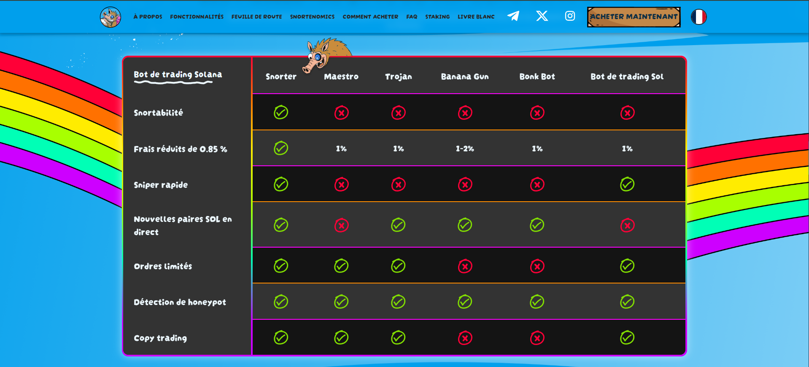Click the 'Sniper rapide' row label
The image size is (809, 367).
[x=161, y=185]
